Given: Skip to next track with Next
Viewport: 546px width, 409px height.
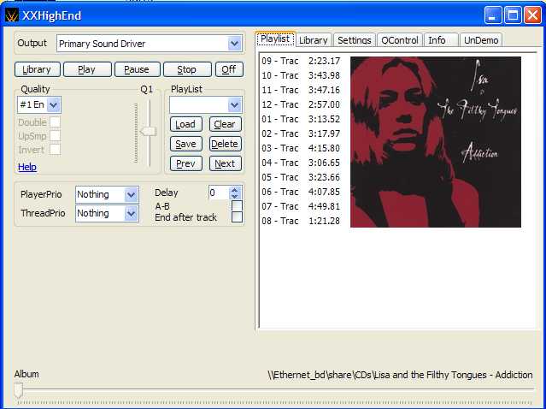Looking at the screenshot, I should click(x=225, y=163).
